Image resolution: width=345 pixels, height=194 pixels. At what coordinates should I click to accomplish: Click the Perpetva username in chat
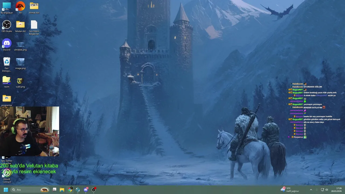click(x=298, y=137)
